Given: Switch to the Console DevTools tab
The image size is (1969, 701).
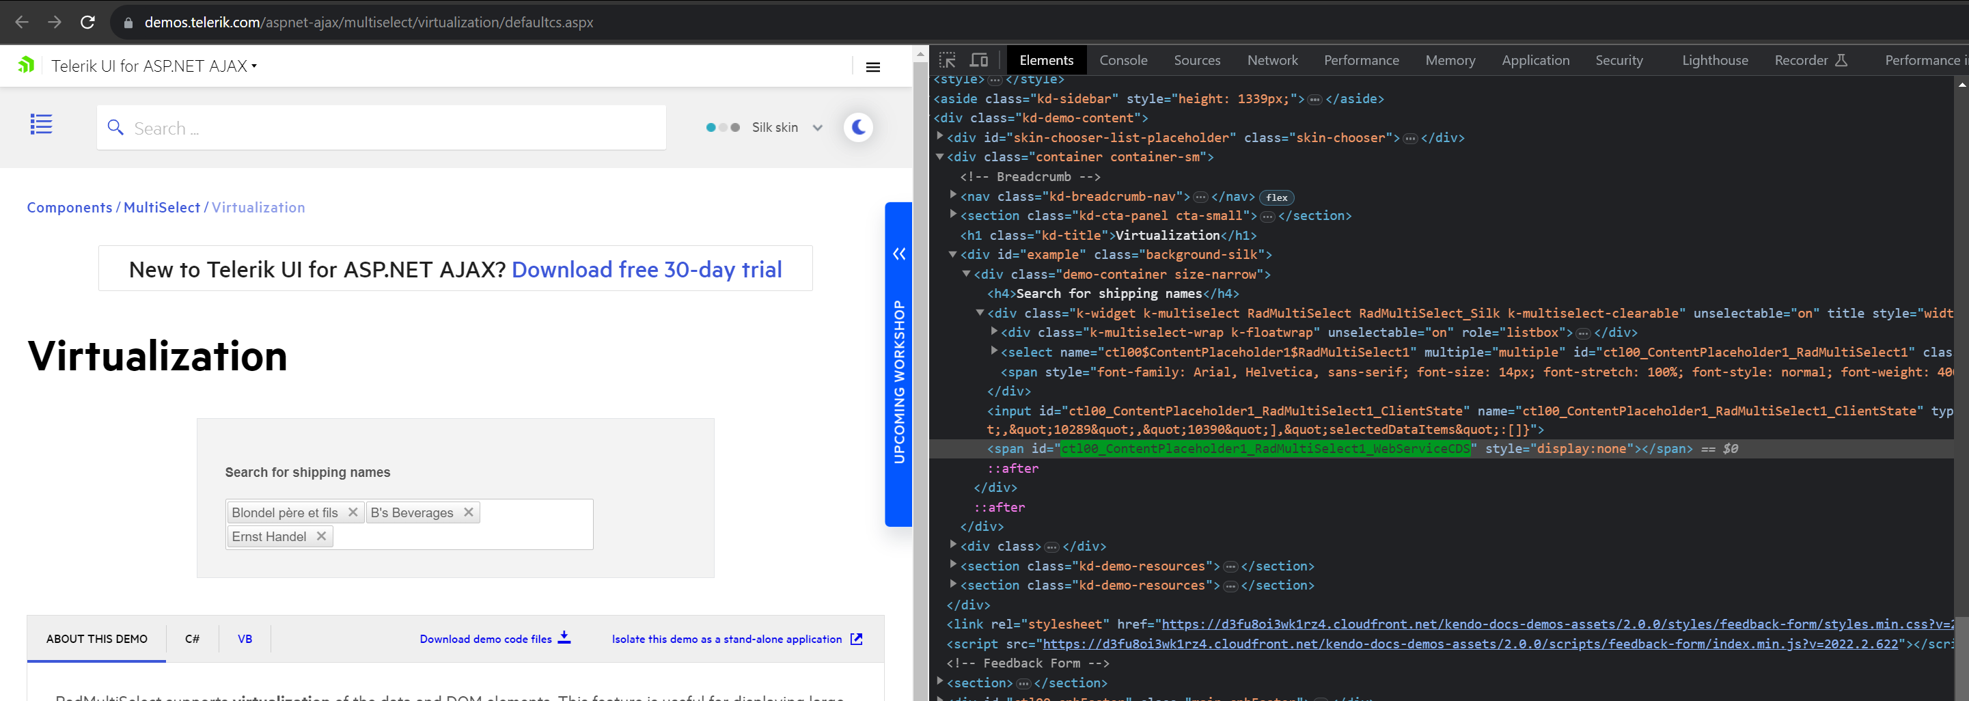Looking at the screenshot, I should tap(1123, 60).
